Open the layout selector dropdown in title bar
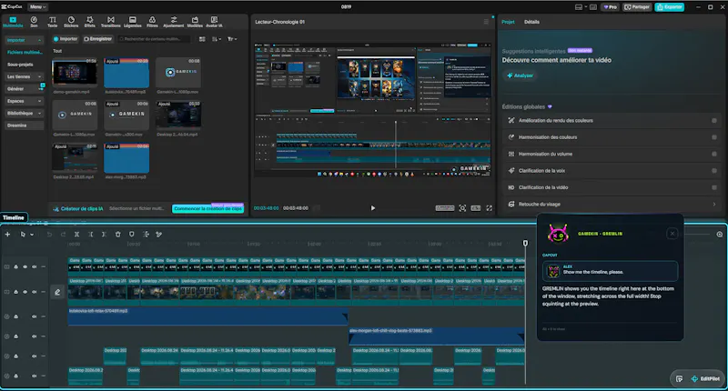 (581, 7)
